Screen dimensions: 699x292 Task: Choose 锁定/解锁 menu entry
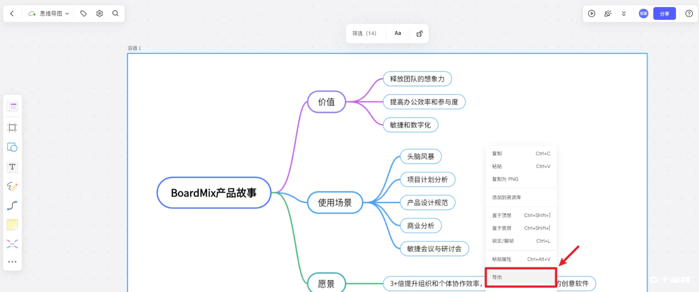pos(521,241)
